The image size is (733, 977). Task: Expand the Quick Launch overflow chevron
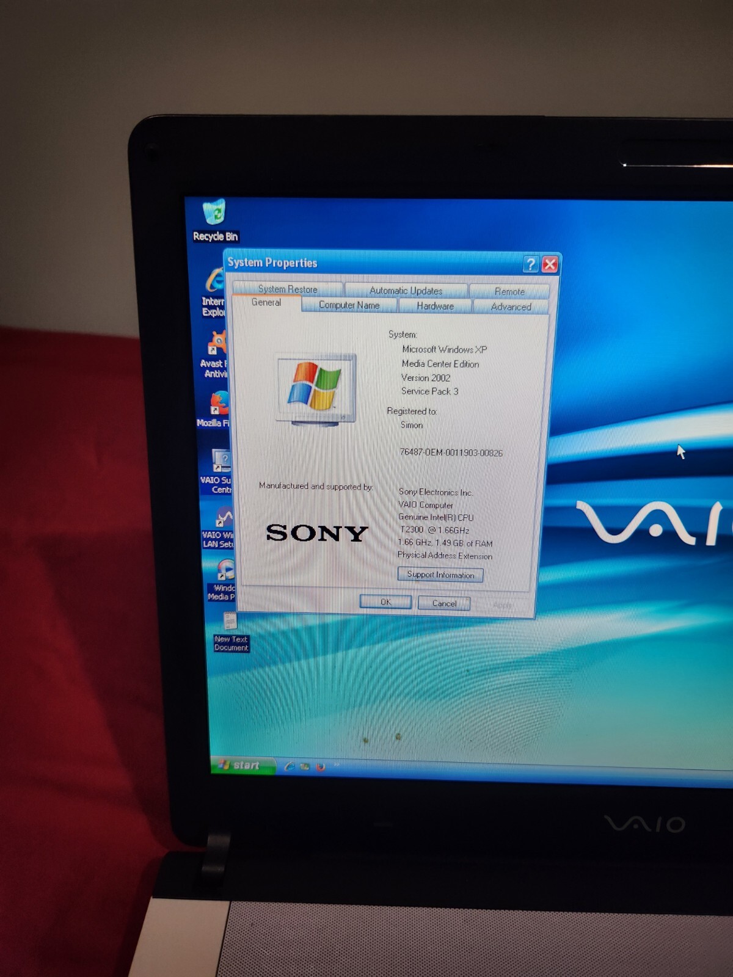tap(336, 765)
